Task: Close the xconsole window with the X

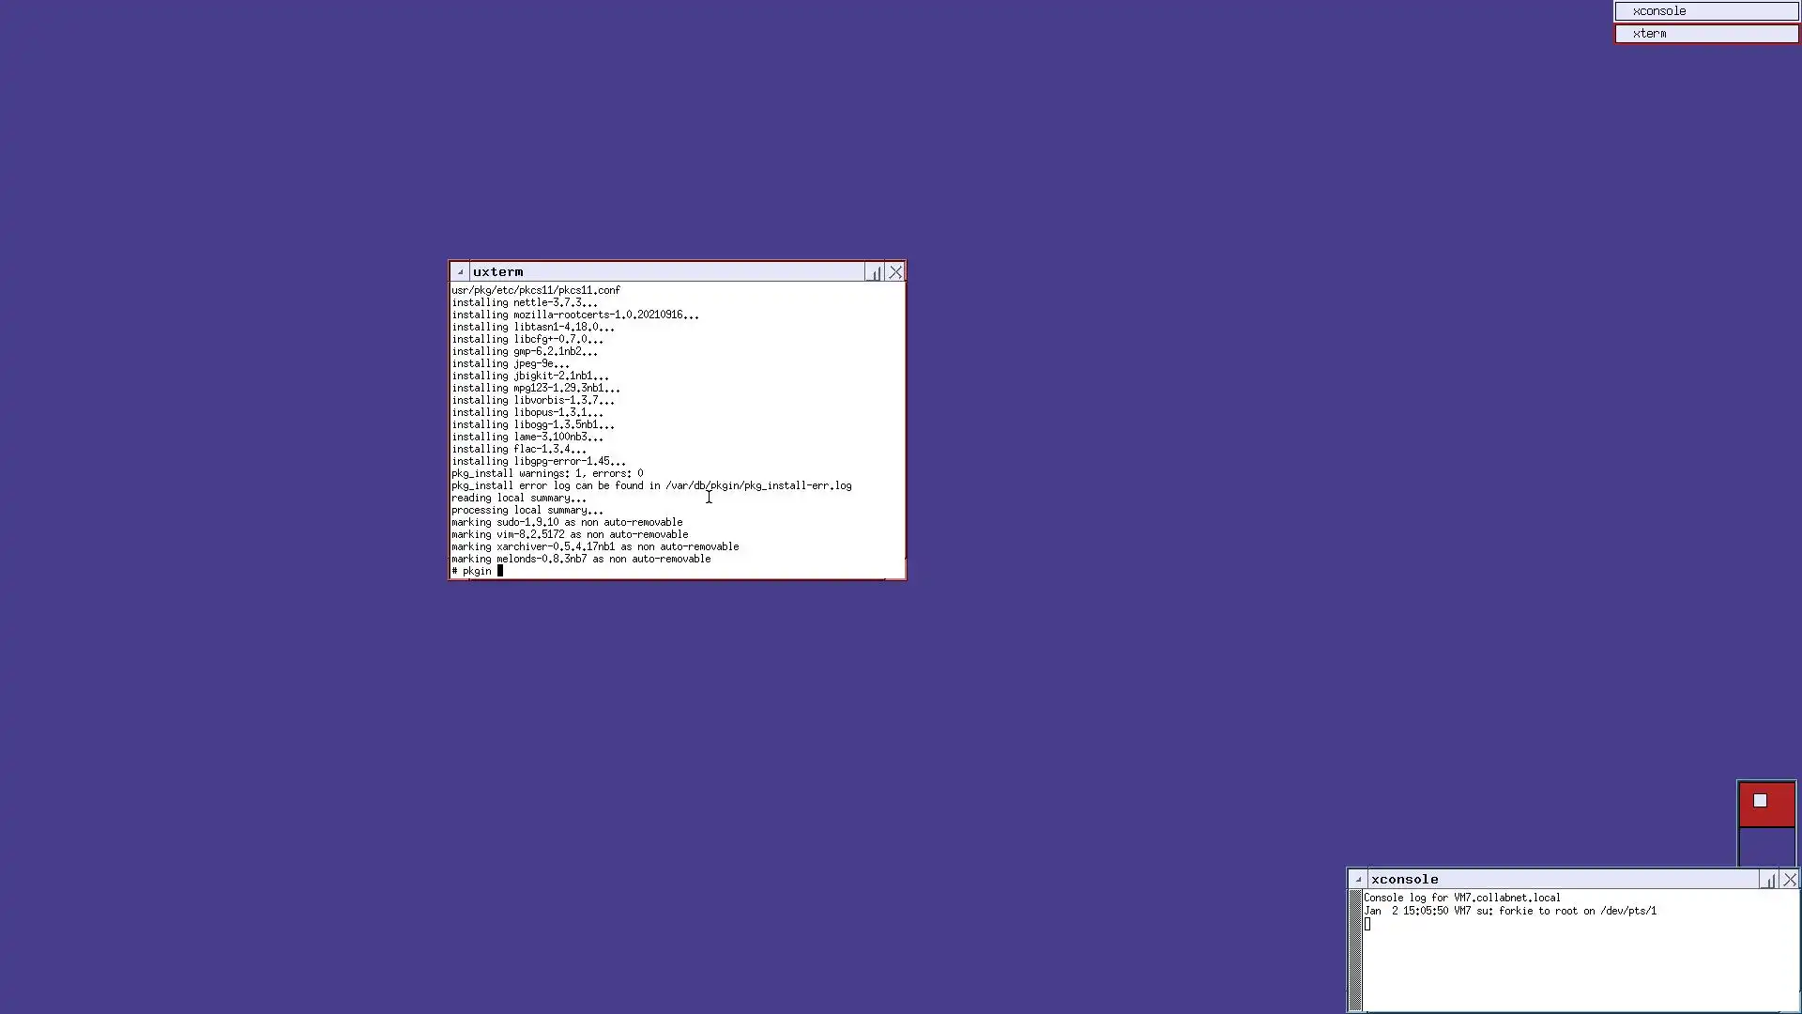Action: click(1790, 880)
